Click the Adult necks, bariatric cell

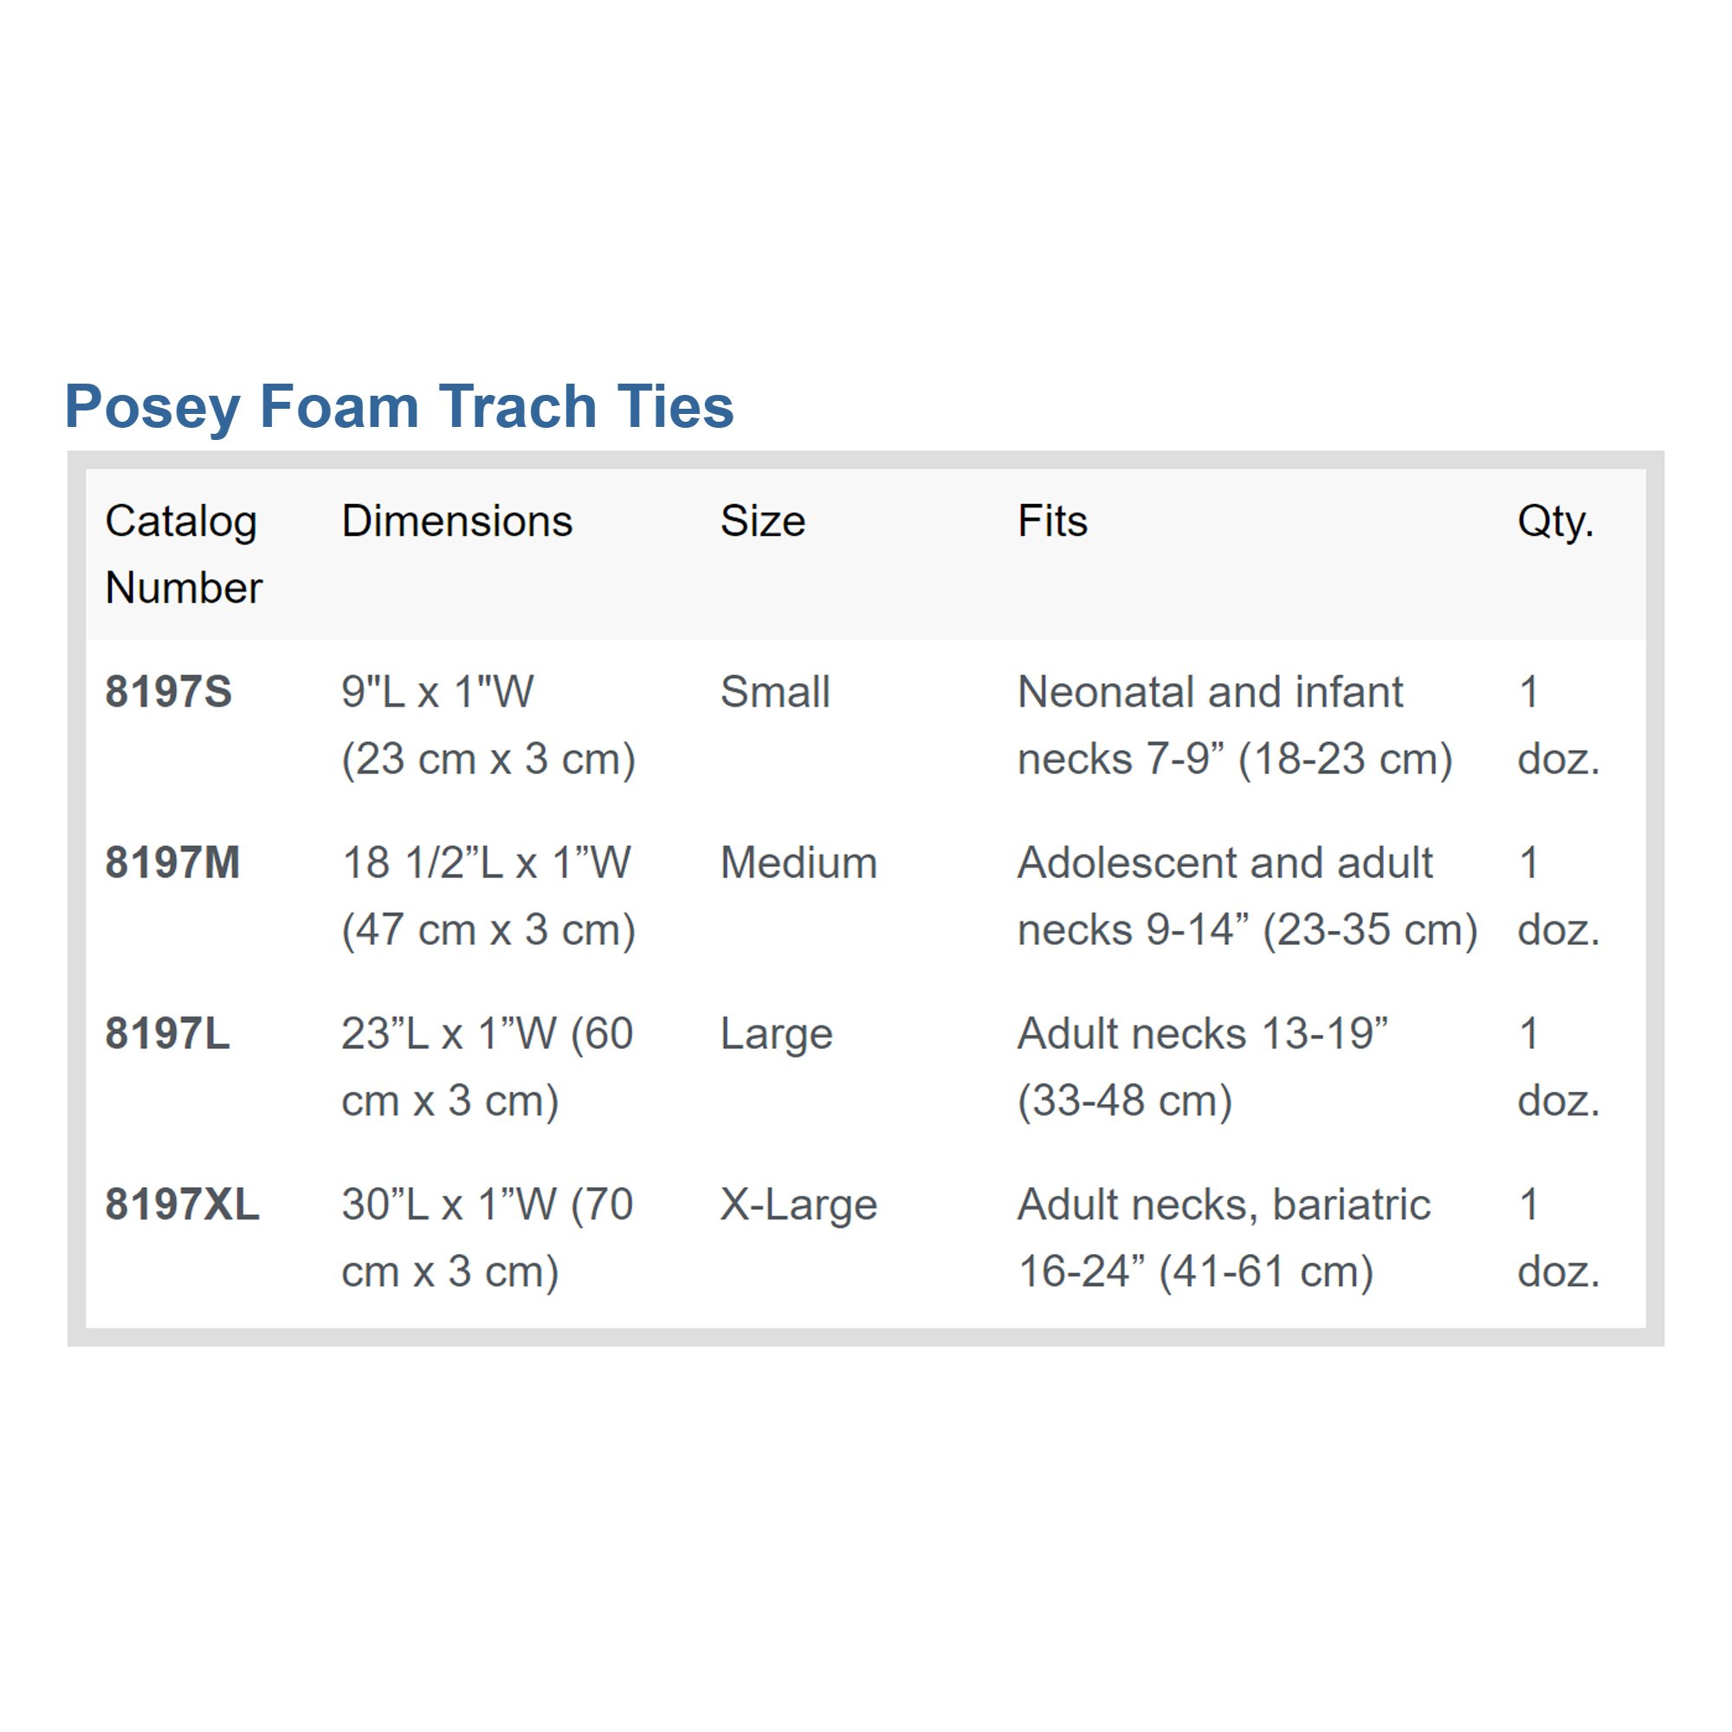pos(1224,1238)
